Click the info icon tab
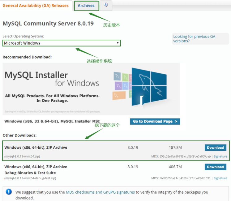The height and width of the screenshot is (201, 231). click(x=106, y=5)
